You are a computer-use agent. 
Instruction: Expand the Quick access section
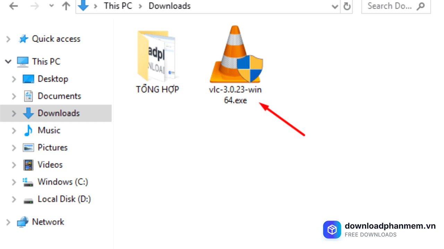(8, 39)
